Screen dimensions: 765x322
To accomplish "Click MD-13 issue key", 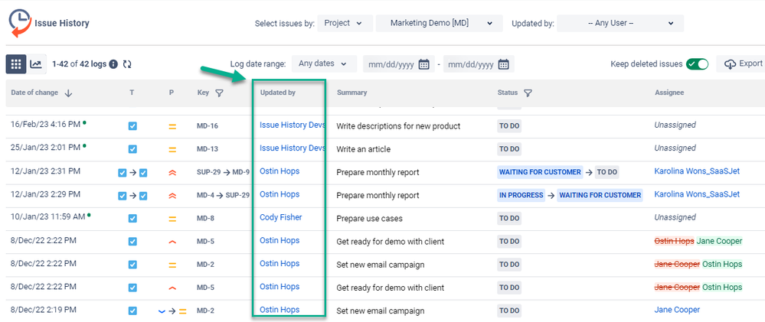I will tap(208, 150).
